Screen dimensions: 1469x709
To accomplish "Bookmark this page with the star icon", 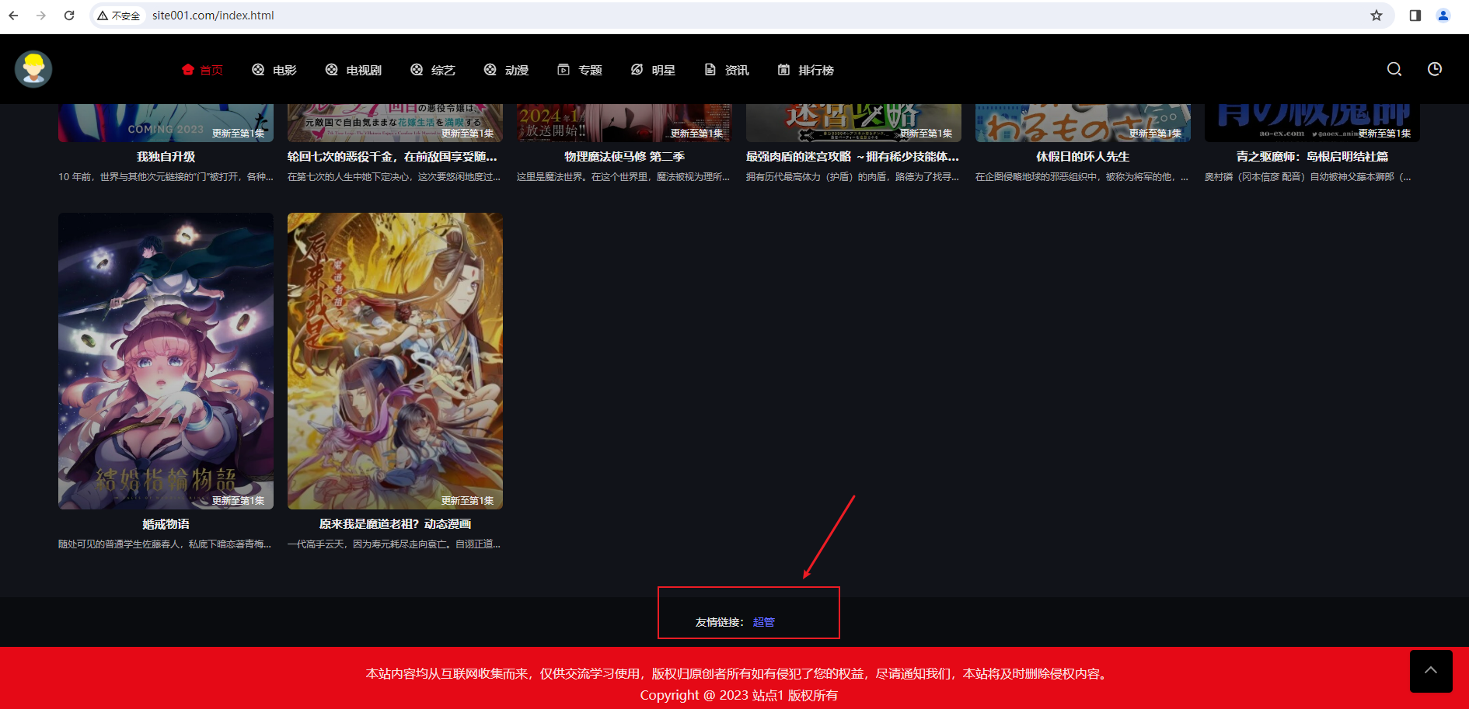I will (x=1377, y=16).
